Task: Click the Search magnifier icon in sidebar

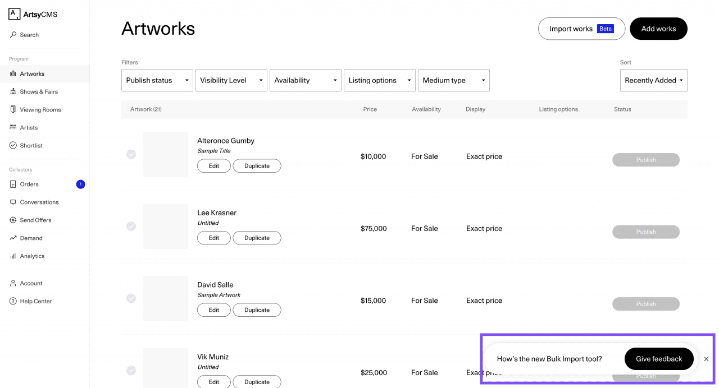Action: [13, 35]
